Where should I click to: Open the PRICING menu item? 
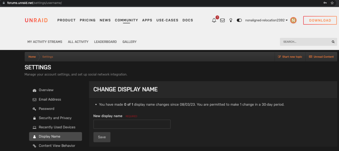click(87, 20)
